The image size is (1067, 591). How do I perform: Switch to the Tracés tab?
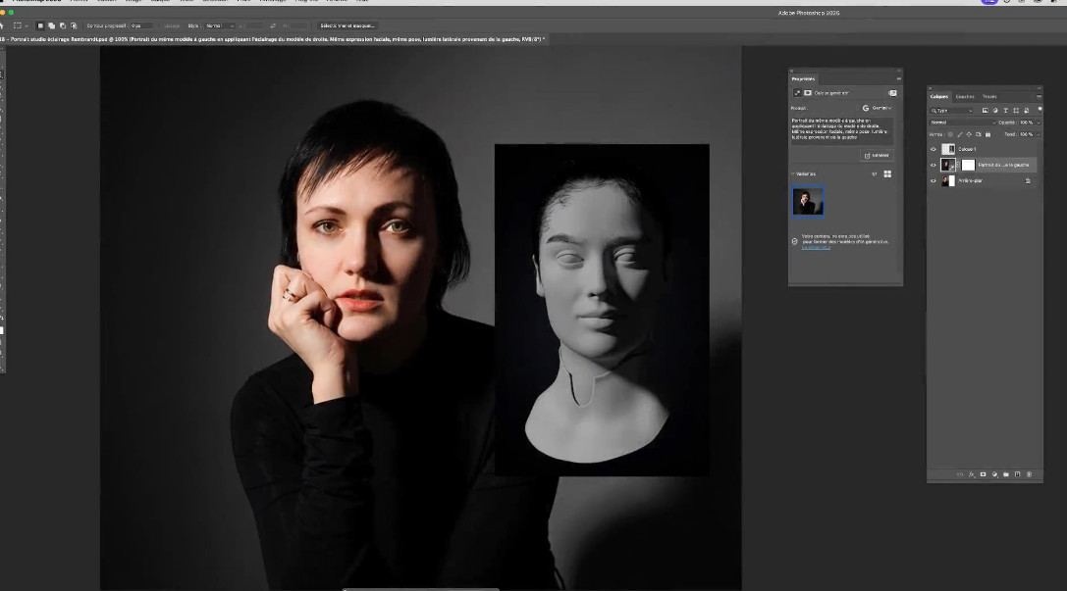pyautogui.click(x=989, y=96)
